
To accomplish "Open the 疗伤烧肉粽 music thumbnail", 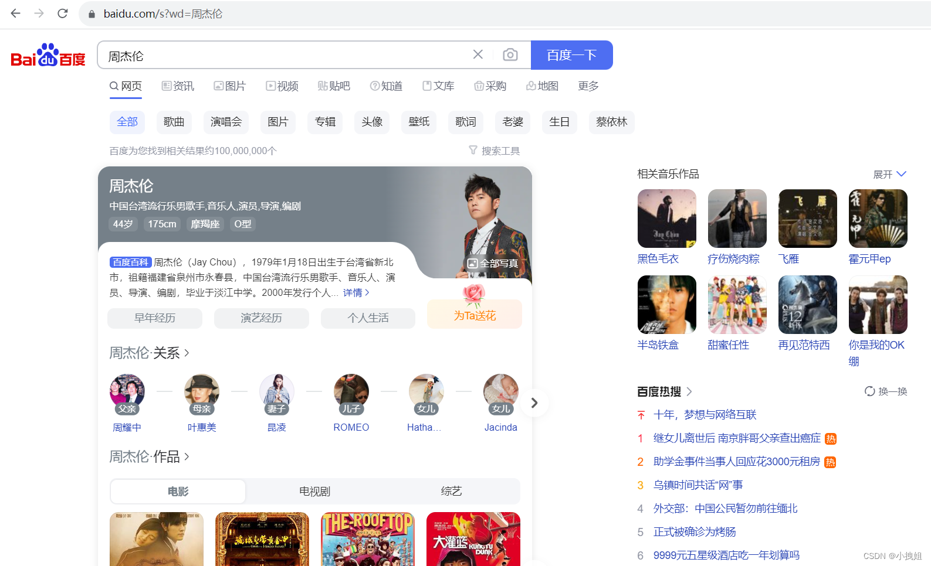I will 737,219.
